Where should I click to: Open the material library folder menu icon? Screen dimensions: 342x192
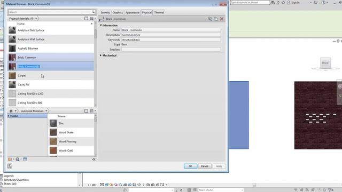tap(11, 159)
